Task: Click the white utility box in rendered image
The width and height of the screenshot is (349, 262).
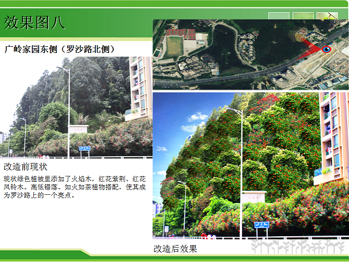Action: tap(254, 197)
